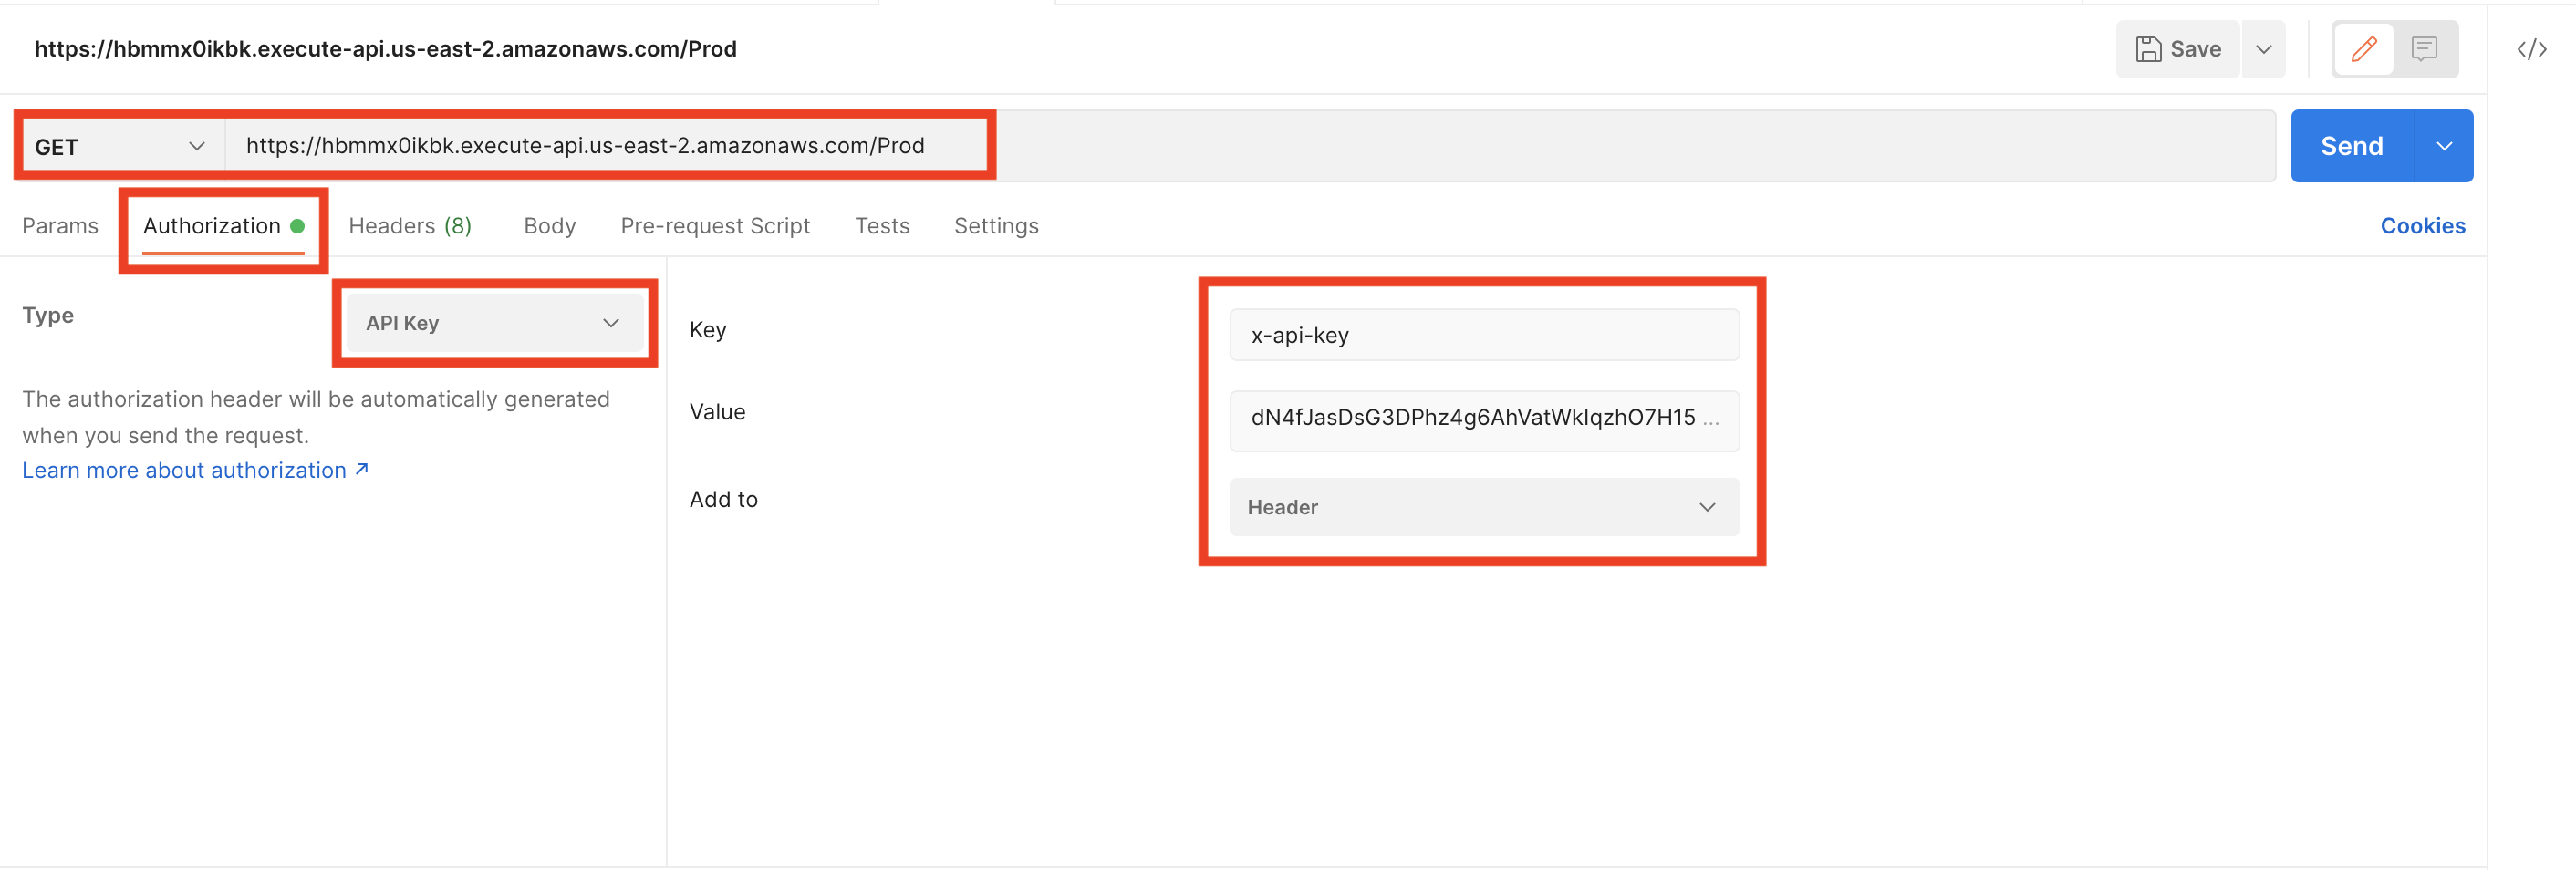Switch to the Body tab

point(549,226)
